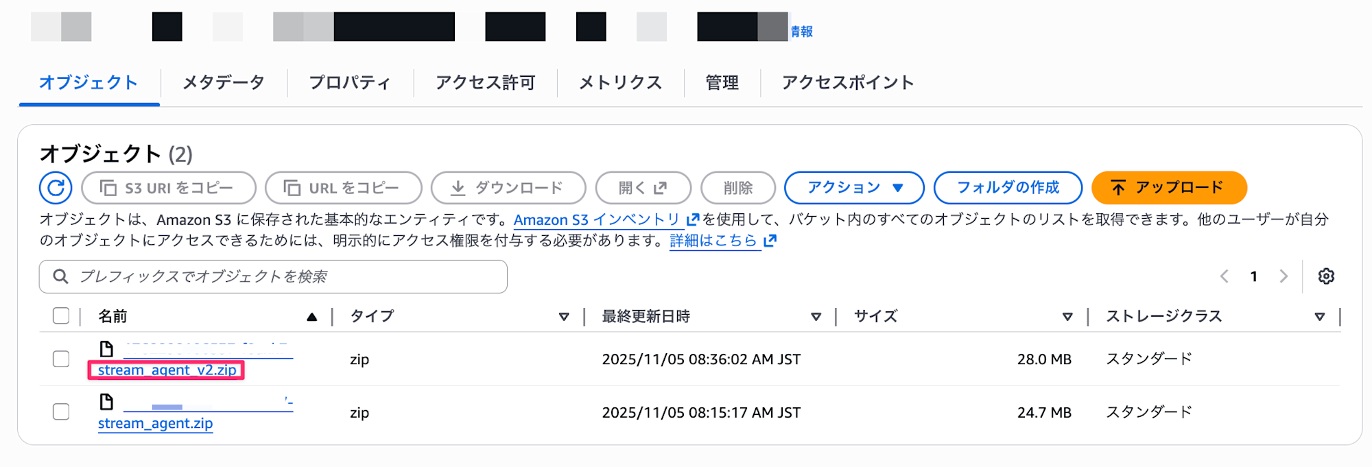The image size is (1372, 467).
Task: Click the refresh objects icon button
Action: [56, 188]
